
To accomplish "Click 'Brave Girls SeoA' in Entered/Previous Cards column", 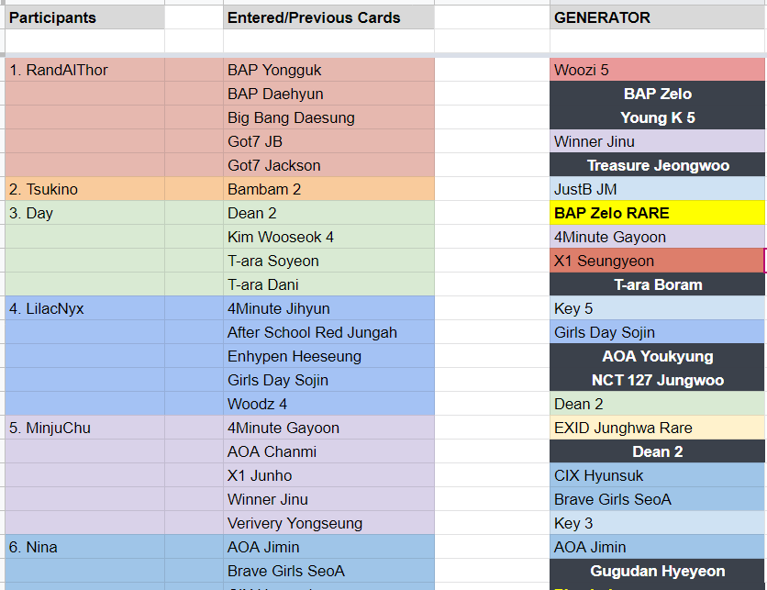I will click(328, 572).
